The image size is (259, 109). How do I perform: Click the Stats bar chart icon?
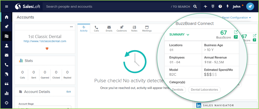coord(21,60)
